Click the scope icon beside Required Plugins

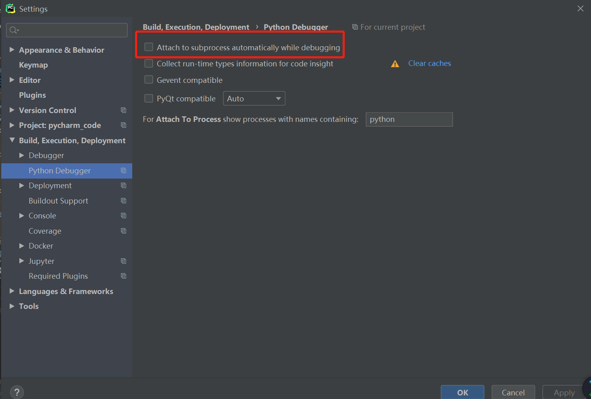tap(123, 276)
